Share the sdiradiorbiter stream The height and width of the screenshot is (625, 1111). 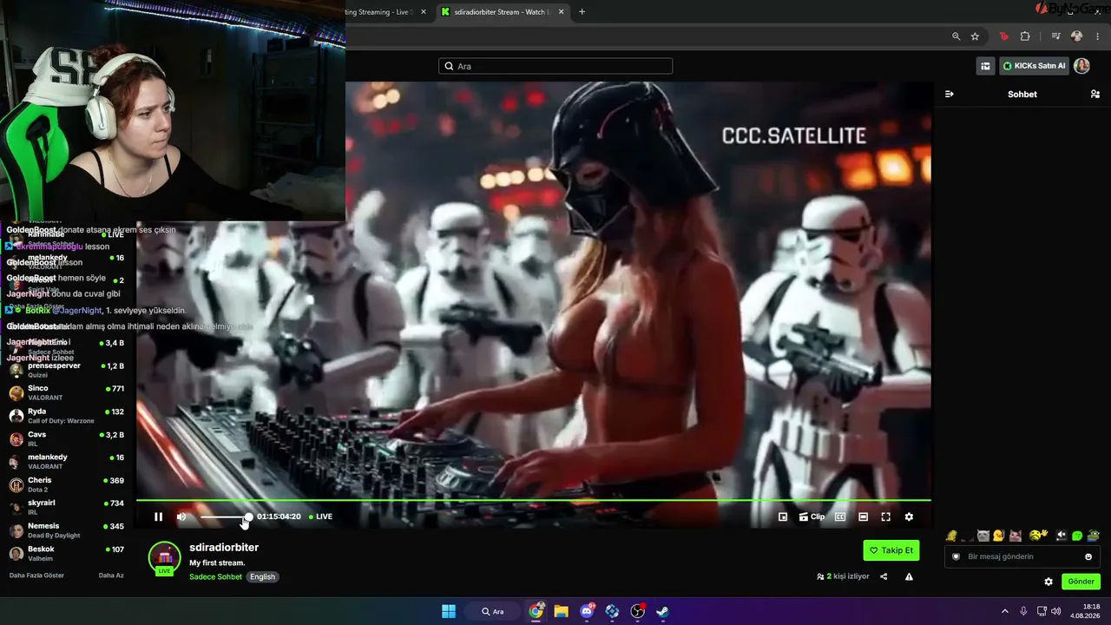click(x=884, y=576)
